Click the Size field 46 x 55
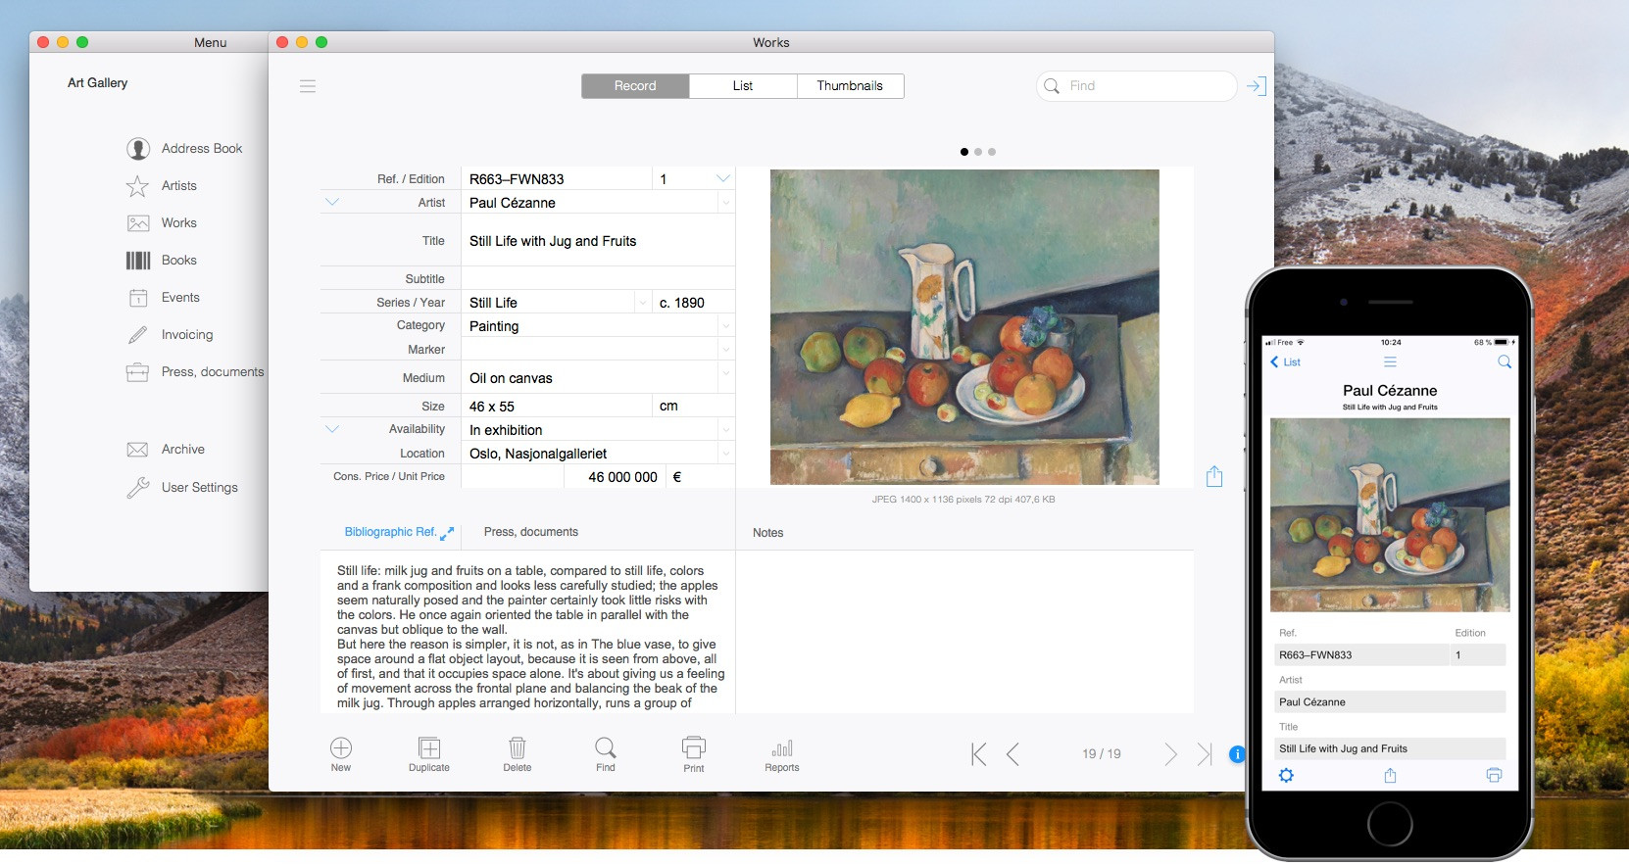The image size is (1629, 866). [557, 407]
